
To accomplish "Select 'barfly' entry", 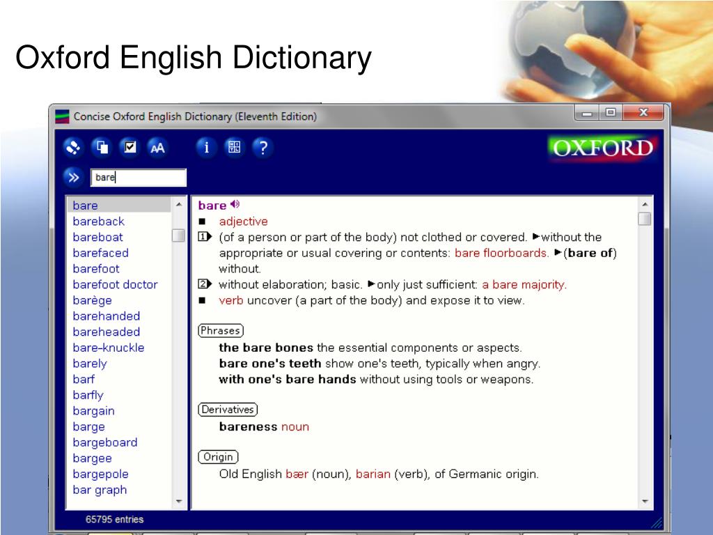I will tap(88, 396).
